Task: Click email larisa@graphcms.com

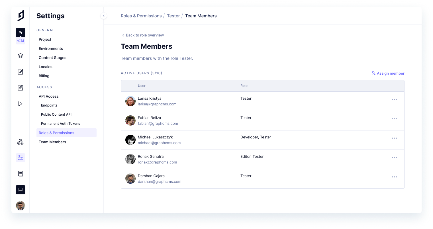Action: click(x=157, y=104)
